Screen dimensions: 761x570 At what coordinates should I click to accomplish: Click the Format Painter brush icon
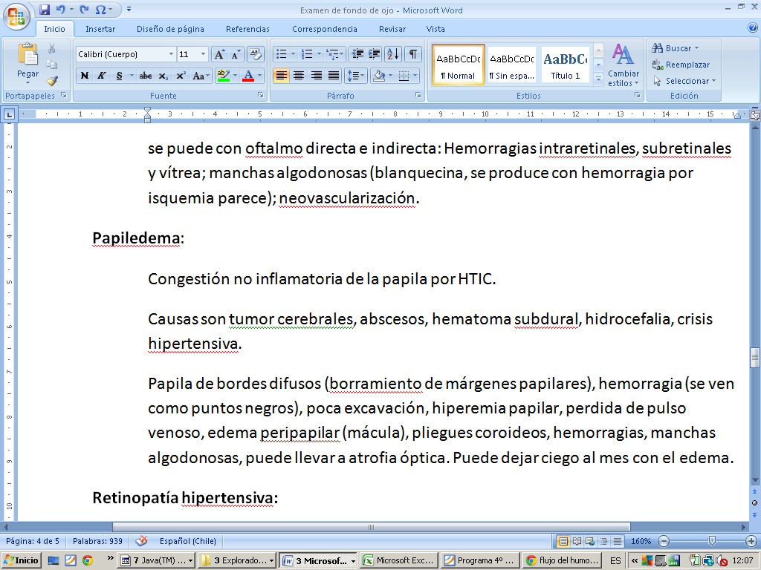click(x=52, y=81)
